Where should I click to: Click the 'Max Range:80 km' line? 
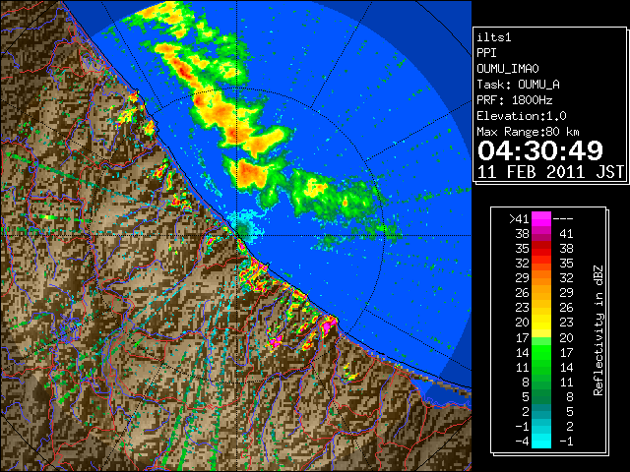pos(528,132)
